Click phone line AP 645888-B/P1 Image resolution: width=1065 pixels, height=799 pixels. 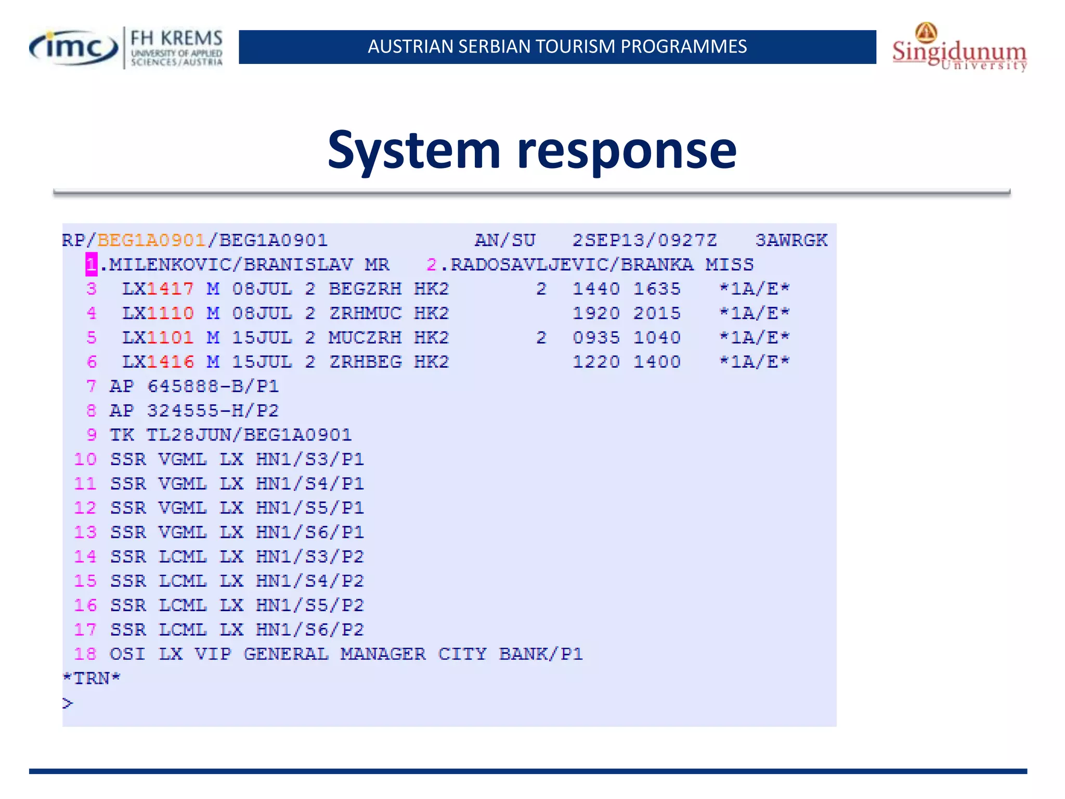tap(183, 386)
